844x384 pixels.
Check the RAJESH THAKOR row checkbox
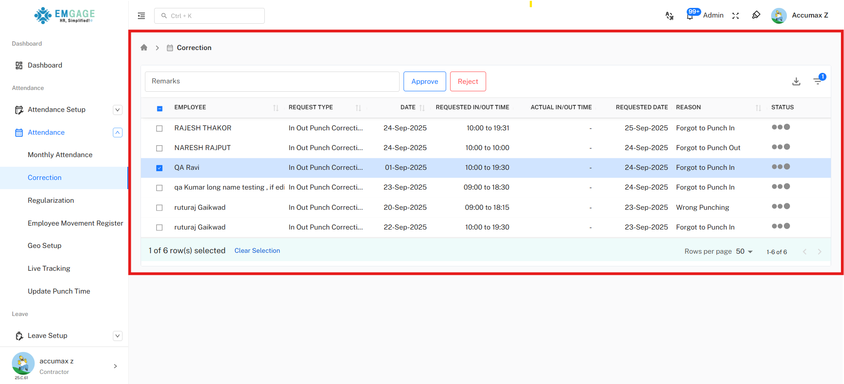coord(159,129)
